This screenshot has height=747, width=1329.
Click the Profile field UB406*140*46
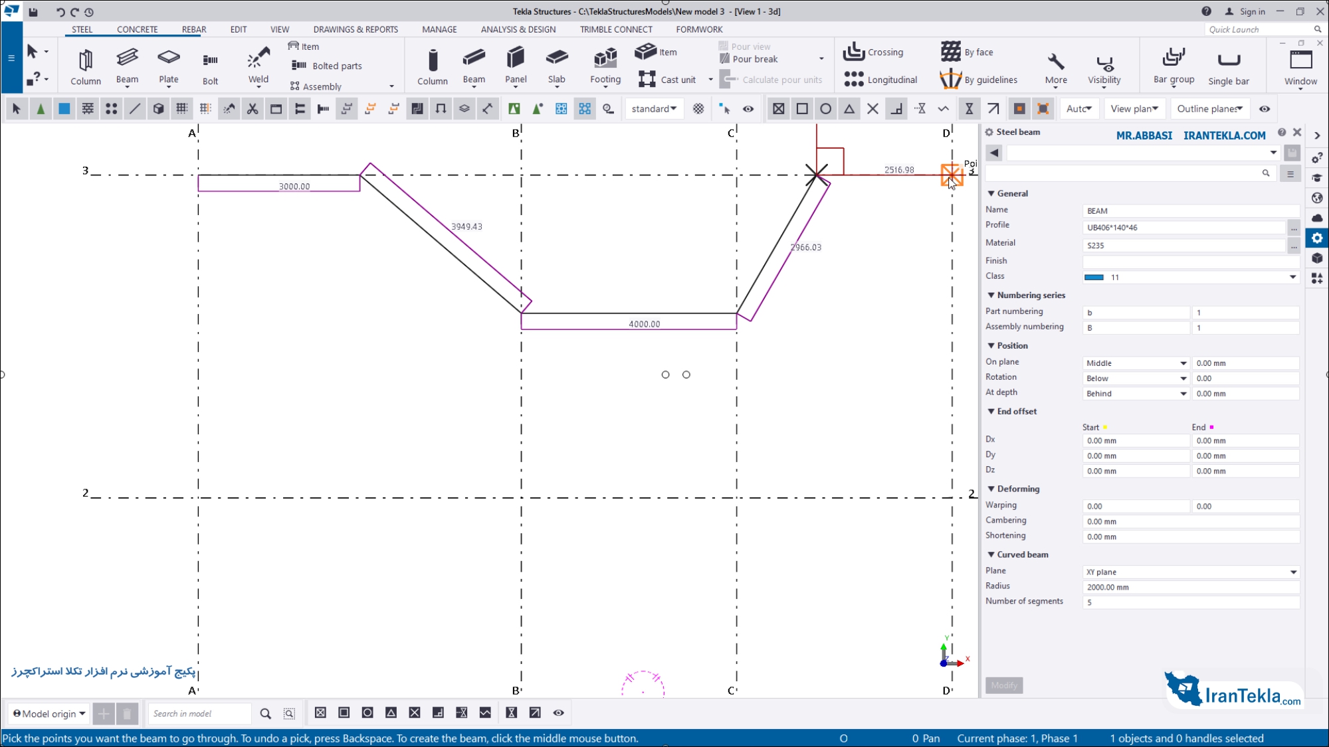pos(1184,228)
